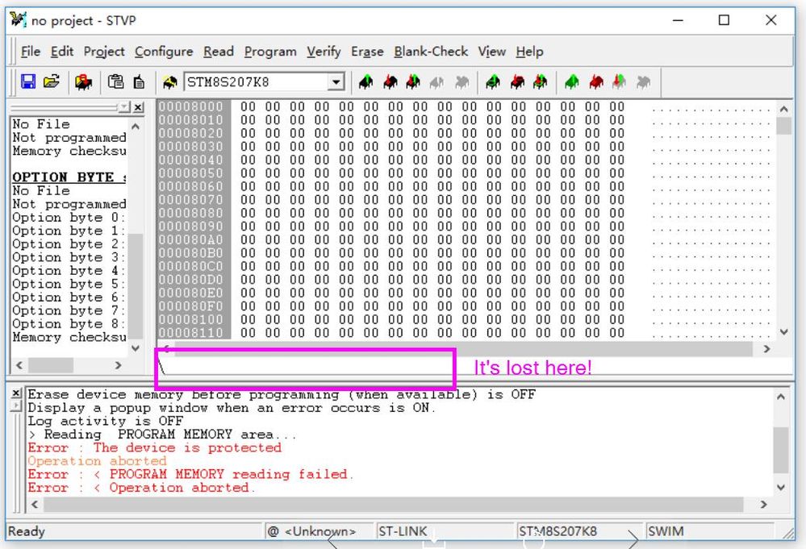Read active sectors with the second-group green chip

tap(493, 81)
